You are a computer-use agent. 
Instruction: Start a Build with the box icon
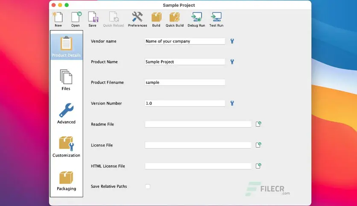coord(156,17)
